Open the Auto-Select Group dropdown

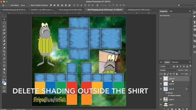[24, 5]
